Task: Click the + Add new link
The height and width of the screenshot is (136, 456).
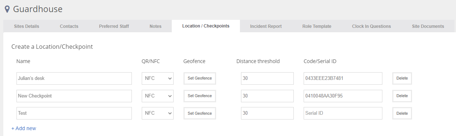Action: [24, 128]
